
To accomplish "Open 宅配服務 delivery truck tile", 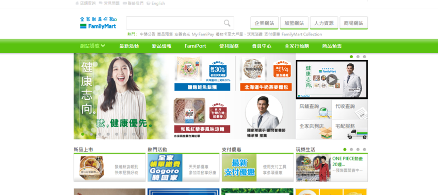I will coord(350,130).
